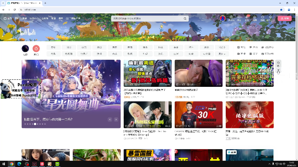Screen dimensions: 298x167
Task: Open the 历史 history clock icon
Action: pyautogui.click(x=263, y=18)
